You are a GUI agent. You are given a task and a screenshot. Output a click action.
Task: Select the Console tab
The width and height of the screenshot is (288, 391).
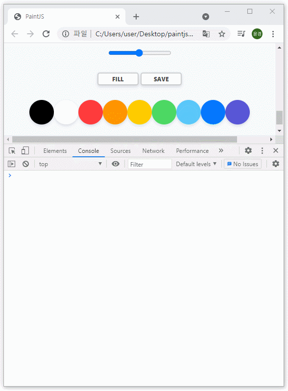(x=89, y=151)
